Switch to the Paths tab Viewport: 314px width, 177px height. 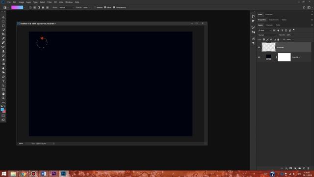278,25
